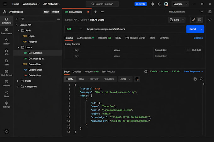Open the APIs sidebar panel
Image resolution: width=214 pixels, height=142 pixels.
point(6,52)
